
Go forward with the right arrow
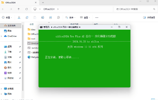click(11, 9)
